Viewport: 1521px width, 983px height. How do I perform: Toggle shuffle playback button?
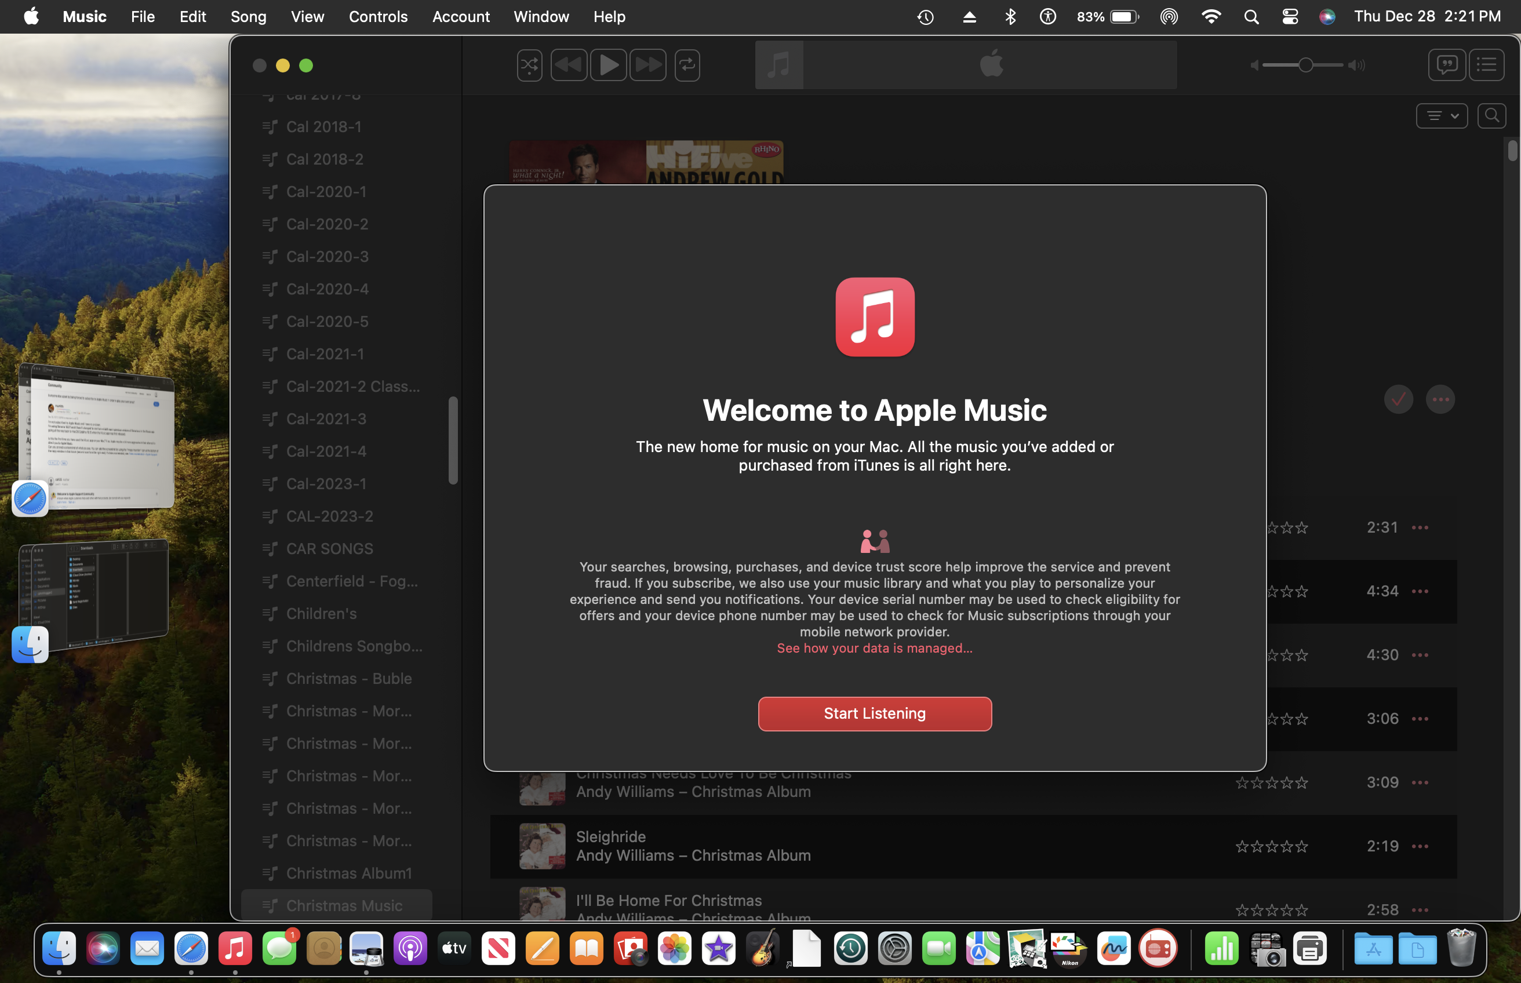tap(529, 65)
